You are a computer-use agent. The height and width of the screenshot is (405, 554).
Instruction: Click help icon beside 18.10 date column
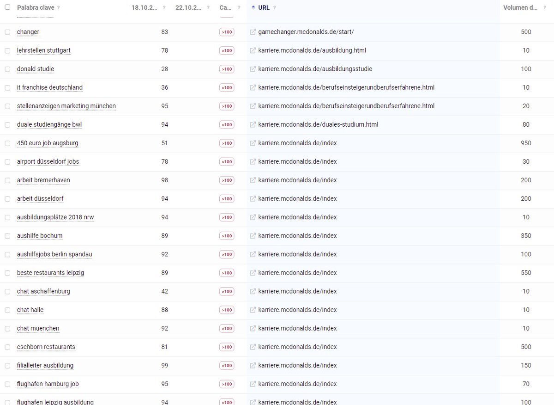point(164,8)
